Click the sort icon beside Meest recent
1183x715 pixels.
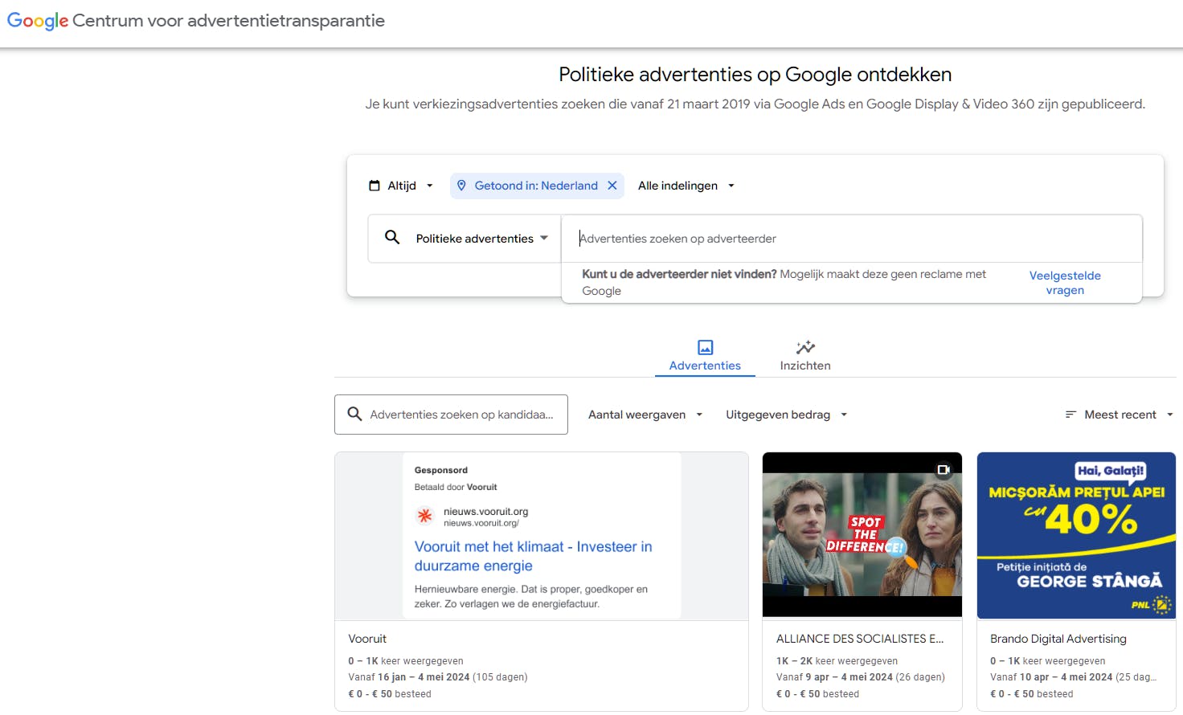1070,415
